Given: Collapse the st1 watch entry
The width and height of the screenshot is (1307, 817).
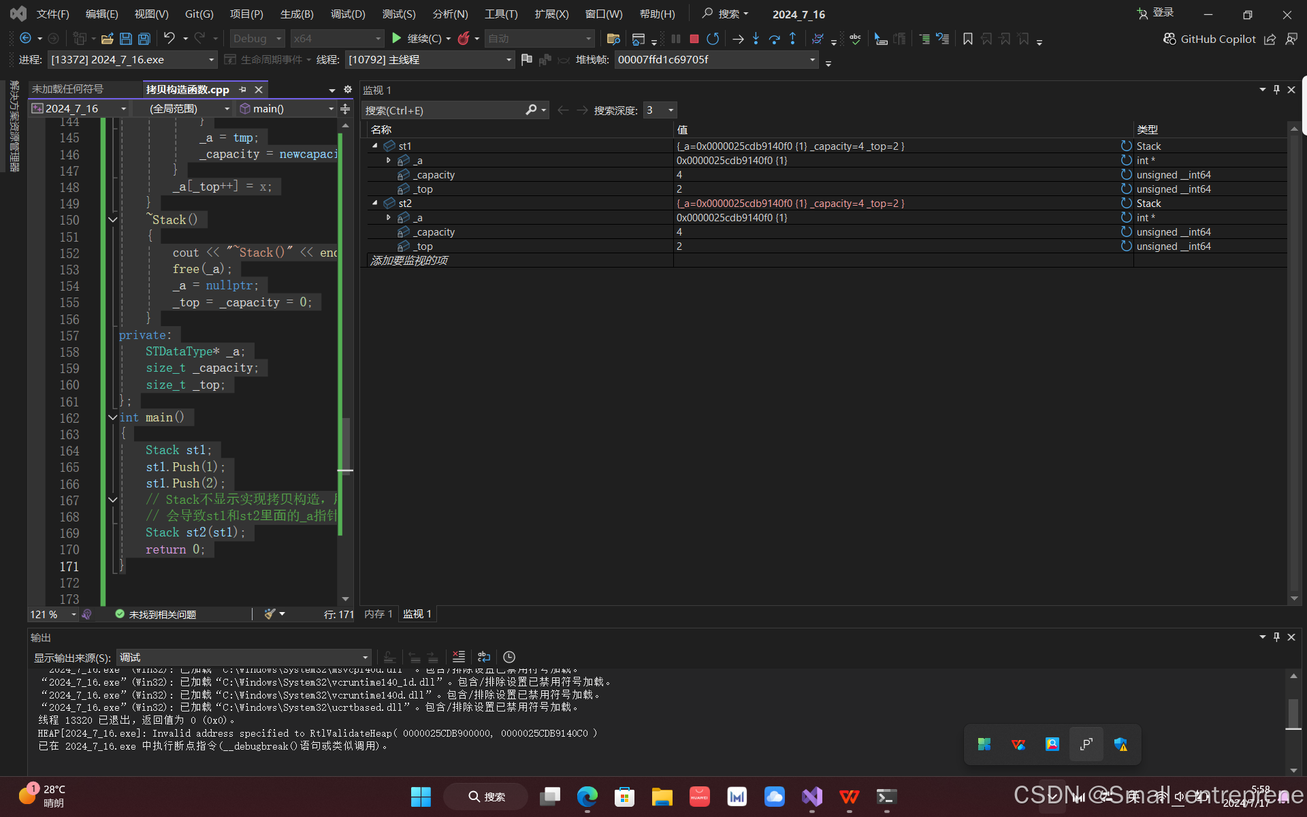Looking at the screenshot, I should pos(374,146).
